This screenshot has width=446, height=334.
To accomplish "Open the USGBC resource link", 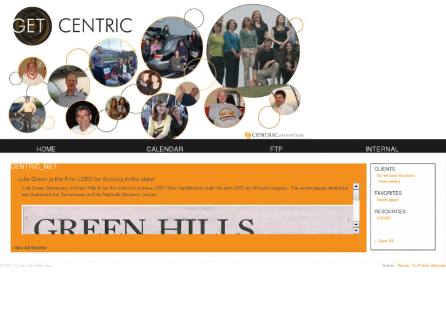I will pyautogui.click(x=383, y=218).
